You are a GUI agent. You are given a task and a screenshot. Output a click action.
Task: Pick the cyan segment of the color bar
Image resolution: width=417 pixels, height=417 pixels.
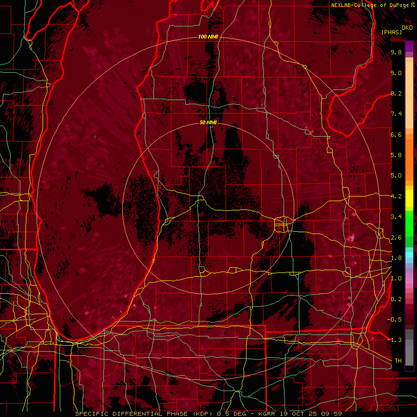[x=409, y=255]
